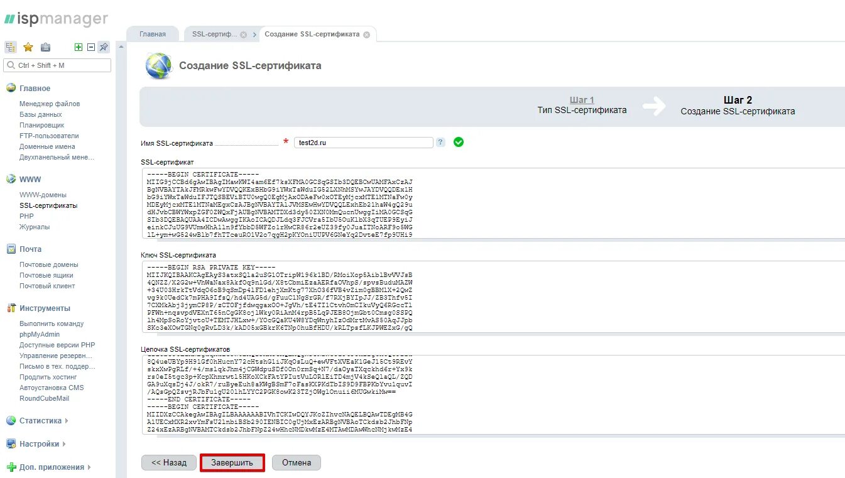Image resolution: width=845 pixels, height=478 pixels.
Task: Open RoundCubeMail
Action: click(x=43, y=398)
